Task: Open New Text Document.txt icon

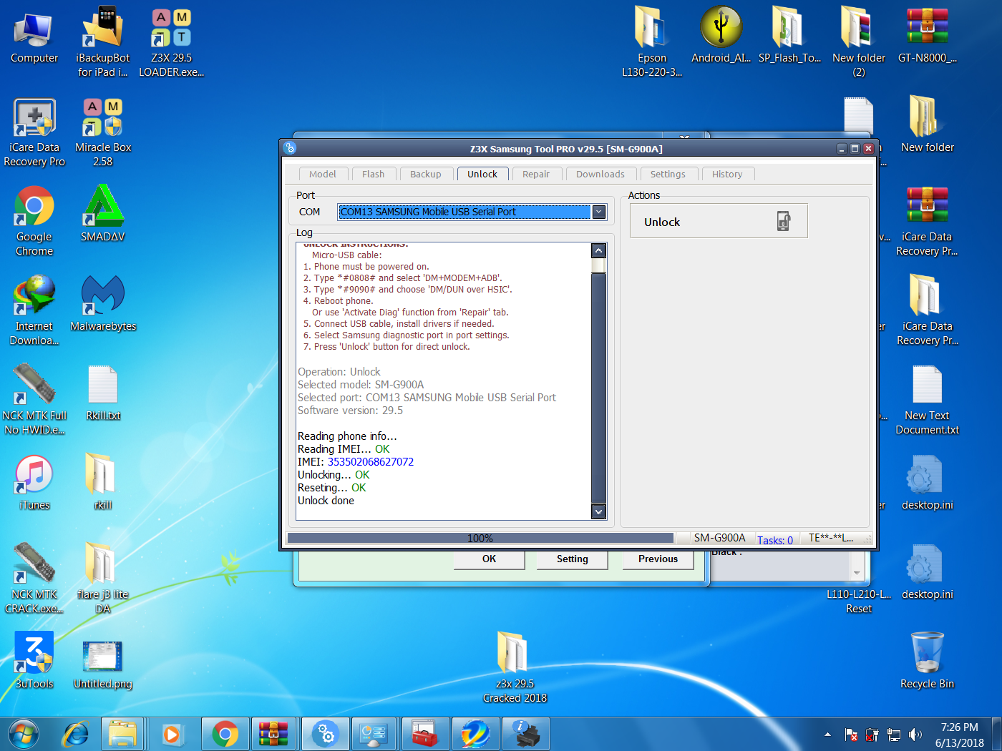Action: point(928,401)
